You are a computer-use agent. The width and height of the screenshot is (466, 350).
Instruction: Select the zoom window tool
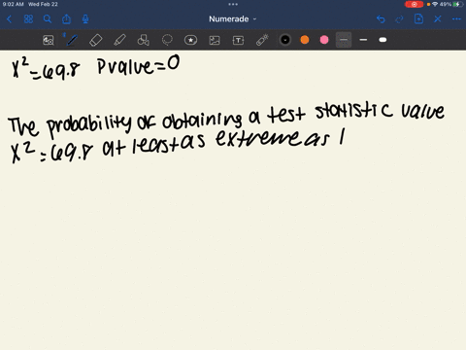[x=49, y=40]
